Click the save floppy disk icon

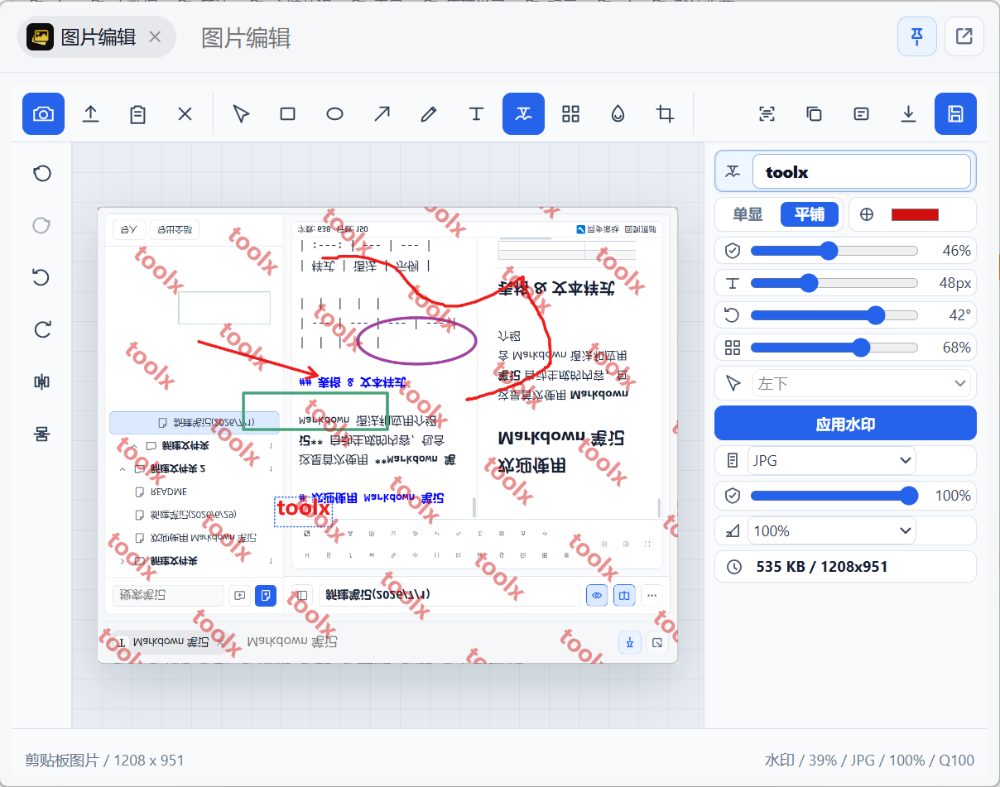pyautogui.click(x=955, y=114)
